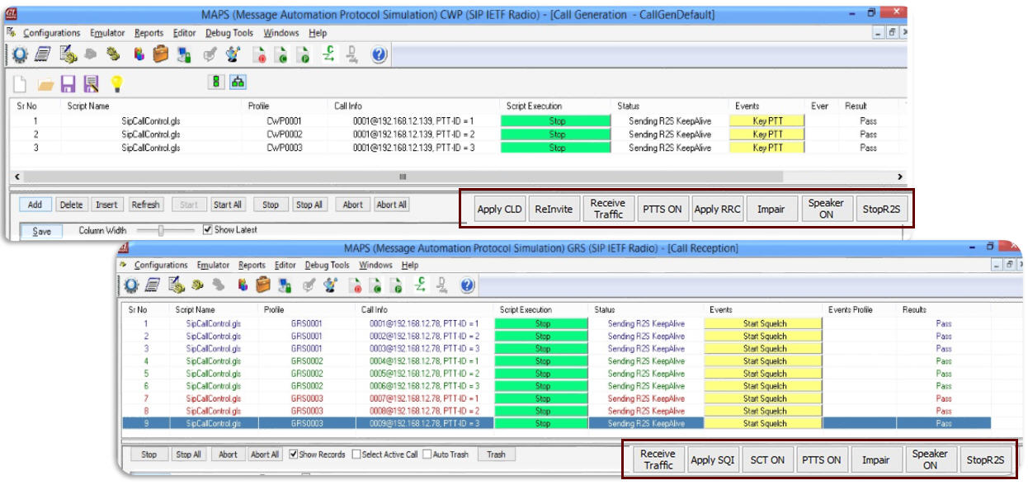Screen dimensions: 1028x485
Task: Click Abort All button in CWP window
Action: tap(391, 205)
